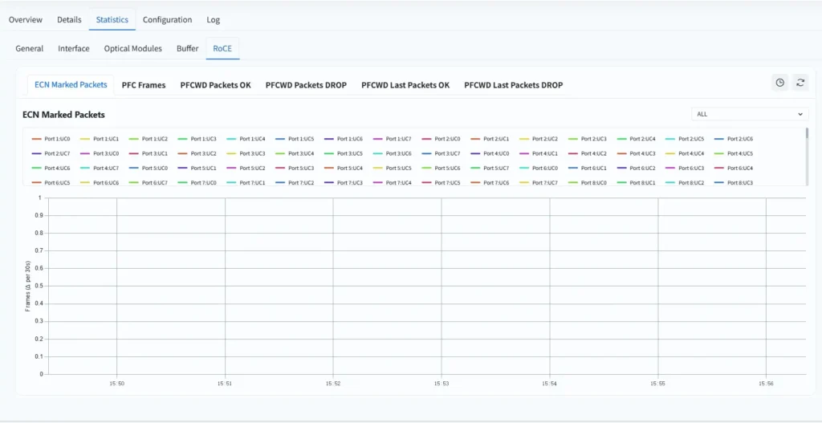Open the PFCWD Packets DROP tab

(306, 85)
